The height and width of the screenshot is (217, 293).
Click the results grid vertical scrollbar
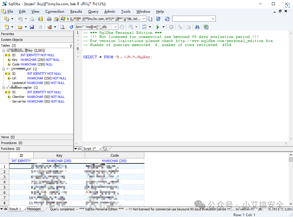click(291, 179)
